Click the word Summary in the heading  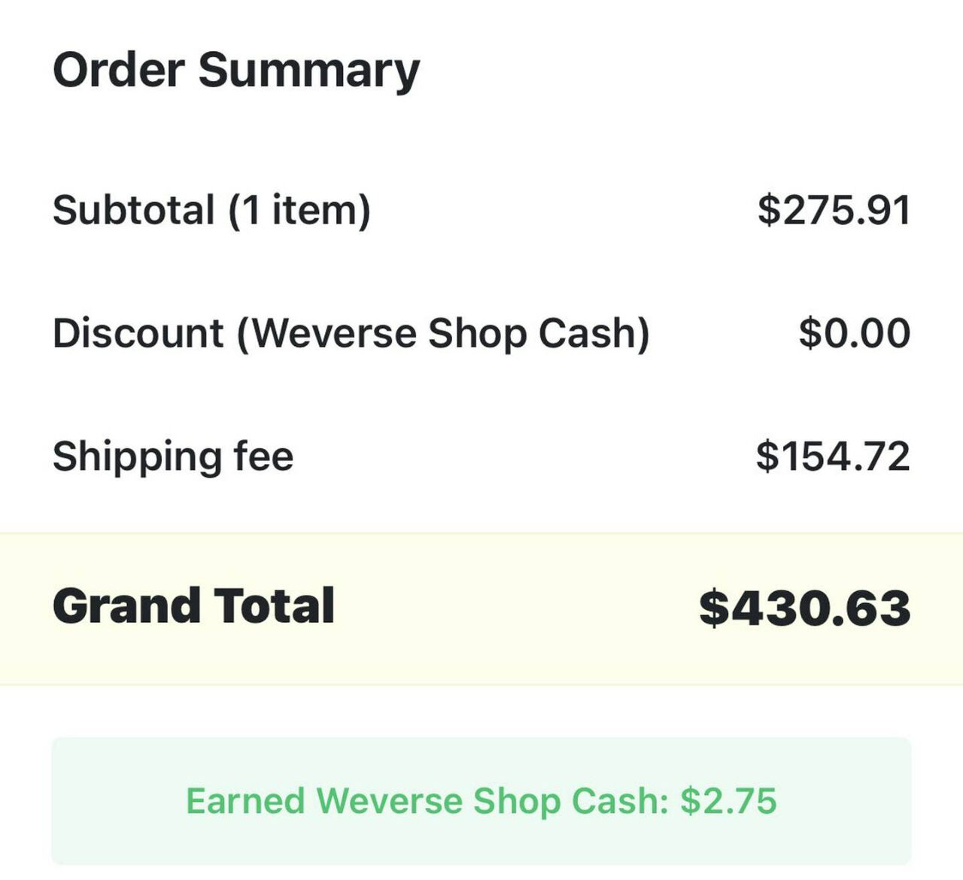coord(308,71)
